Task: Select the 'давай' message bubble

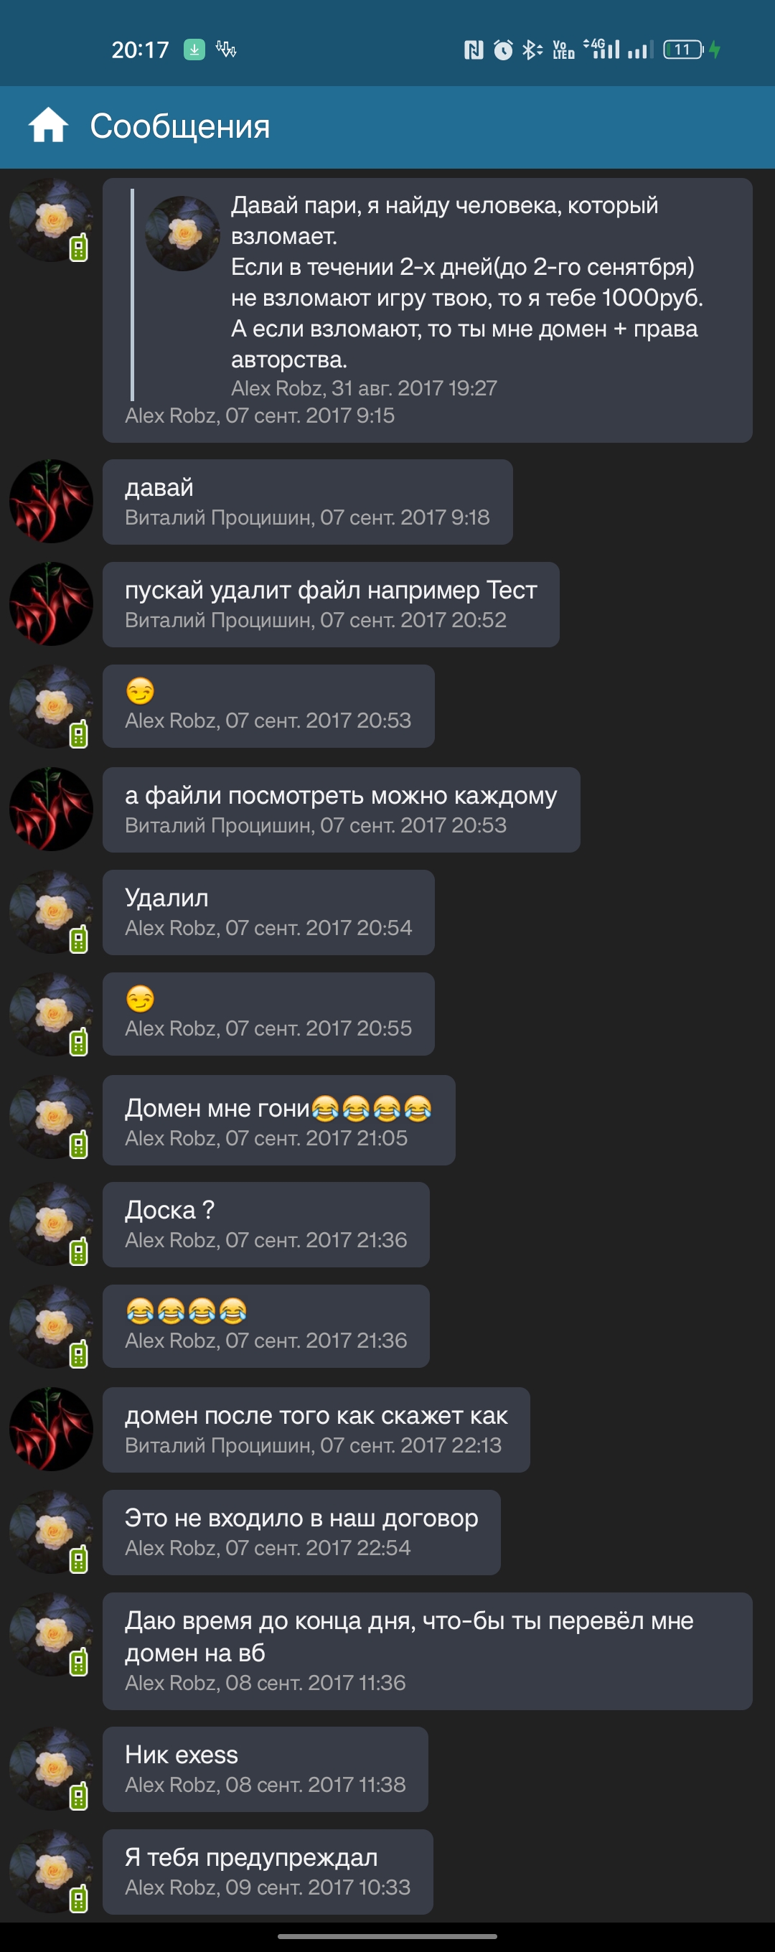Action: click(308, 502)
